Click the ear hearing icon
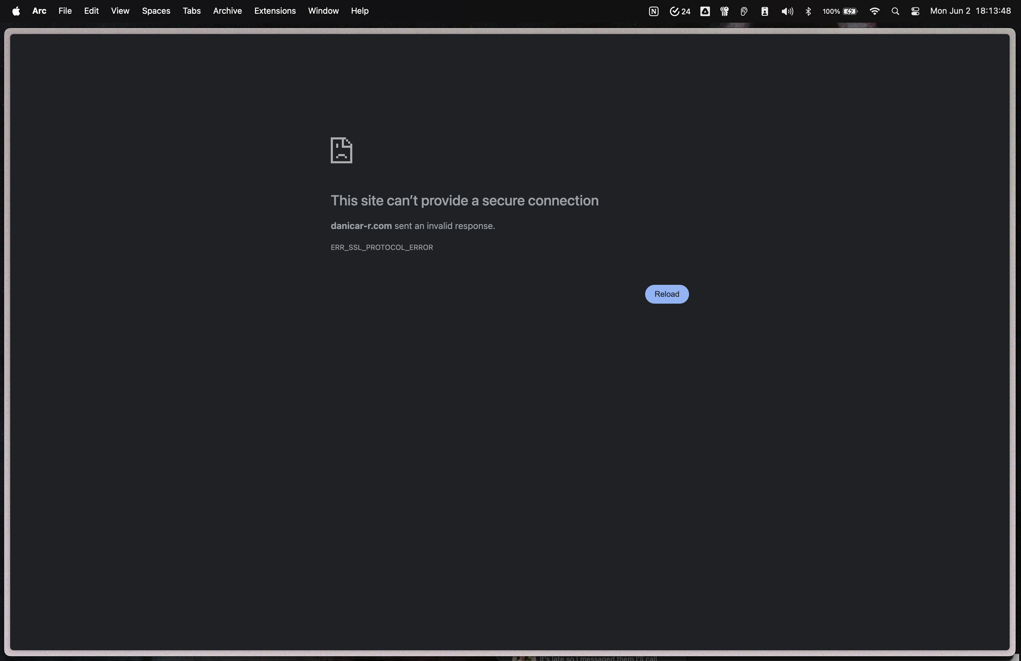 [744, 12]
